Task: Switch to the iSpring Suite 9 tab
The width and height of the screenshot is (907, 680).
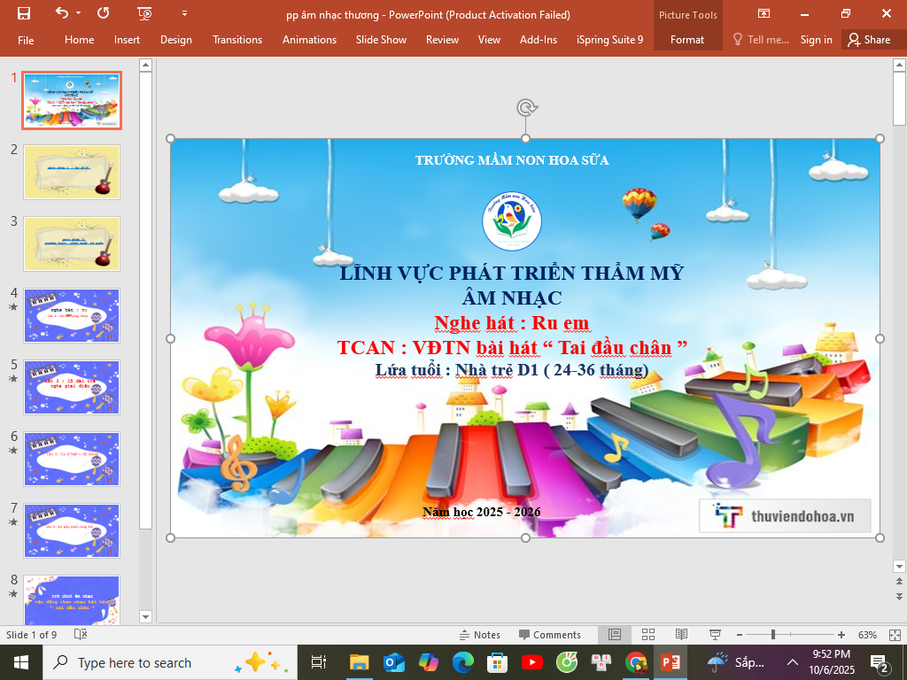Action: [x=609, y=40]
